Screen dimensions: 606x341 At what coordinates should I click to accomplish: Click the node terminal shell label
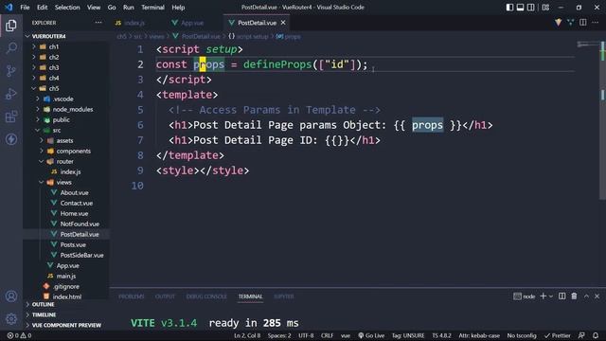(x=525, y=296)
